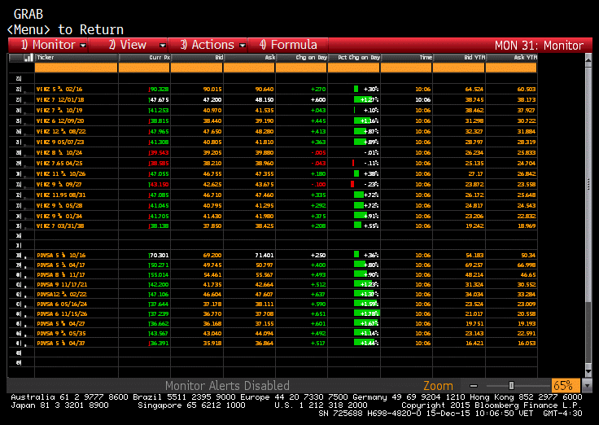The width and height of the screenshot is (599, 425).
Task: Click the Ask YTM column header
Action: [x=512, y=58]
